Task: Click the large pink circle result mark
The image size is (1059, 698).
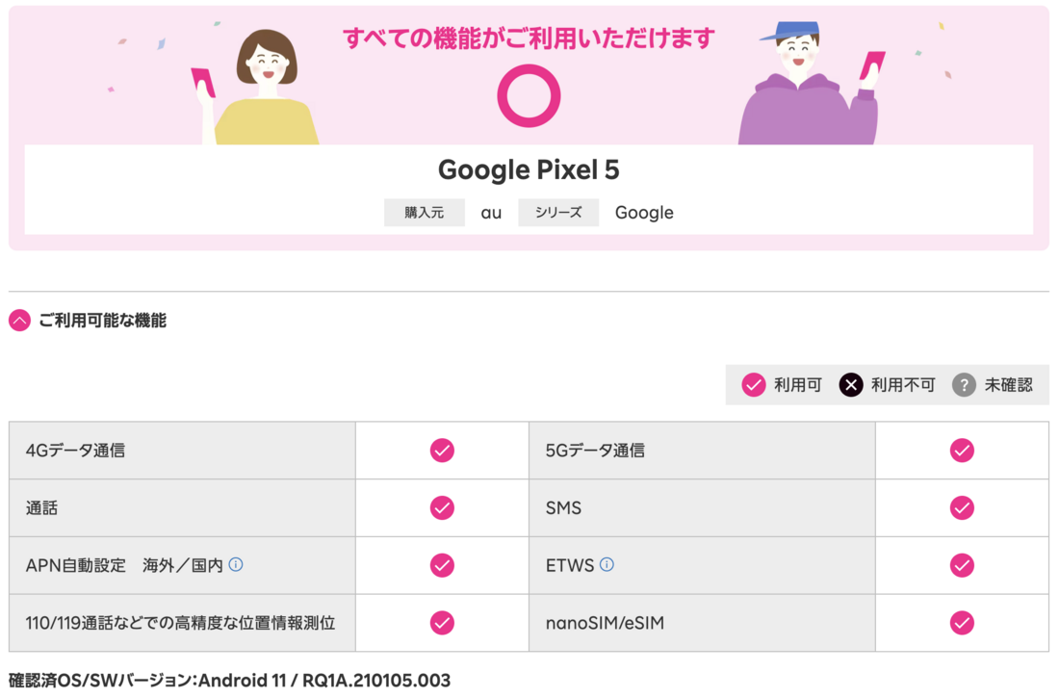Action: click(529, 96)
